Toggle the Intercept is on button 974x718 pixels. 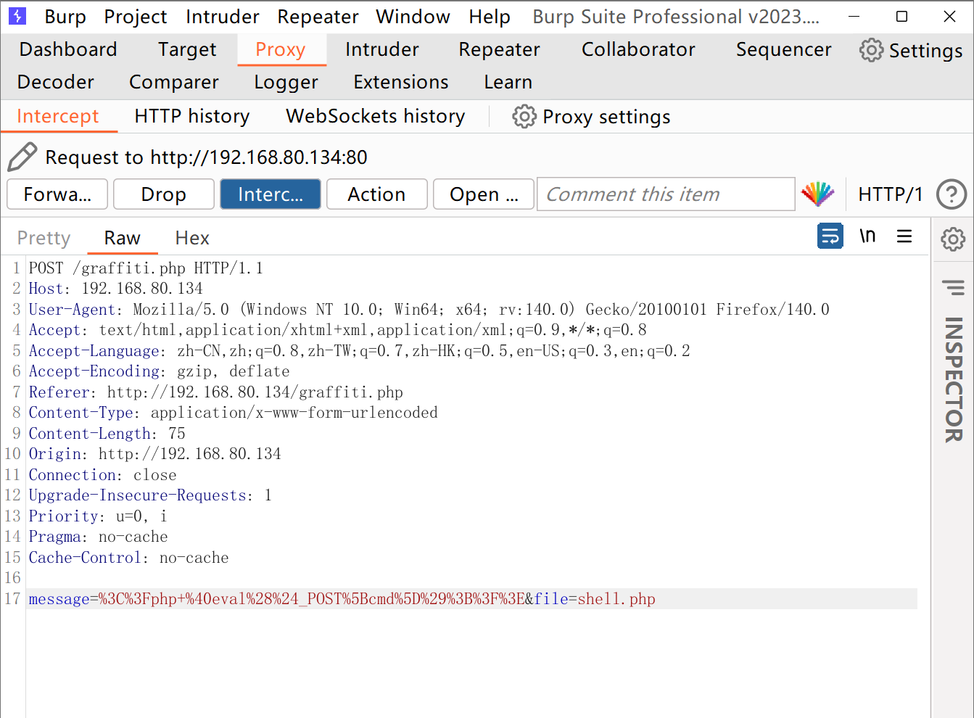271,194
